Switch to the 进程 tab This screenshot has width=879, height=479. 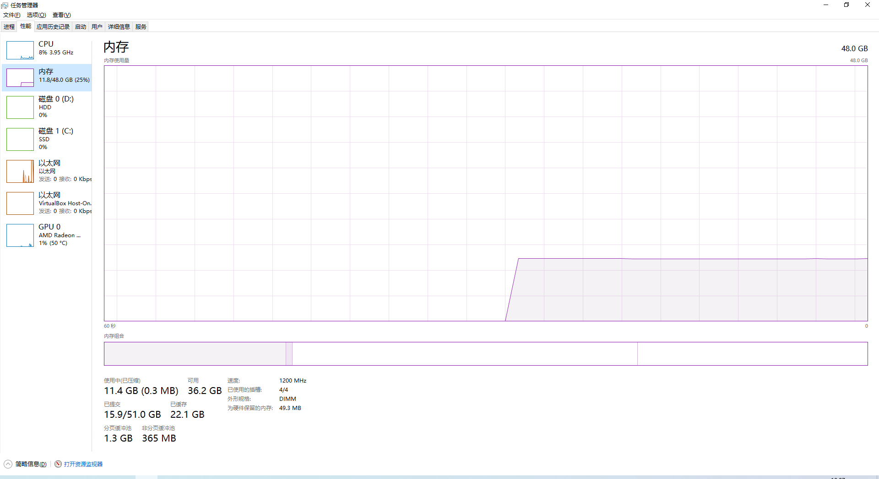[x=9, y=27]
